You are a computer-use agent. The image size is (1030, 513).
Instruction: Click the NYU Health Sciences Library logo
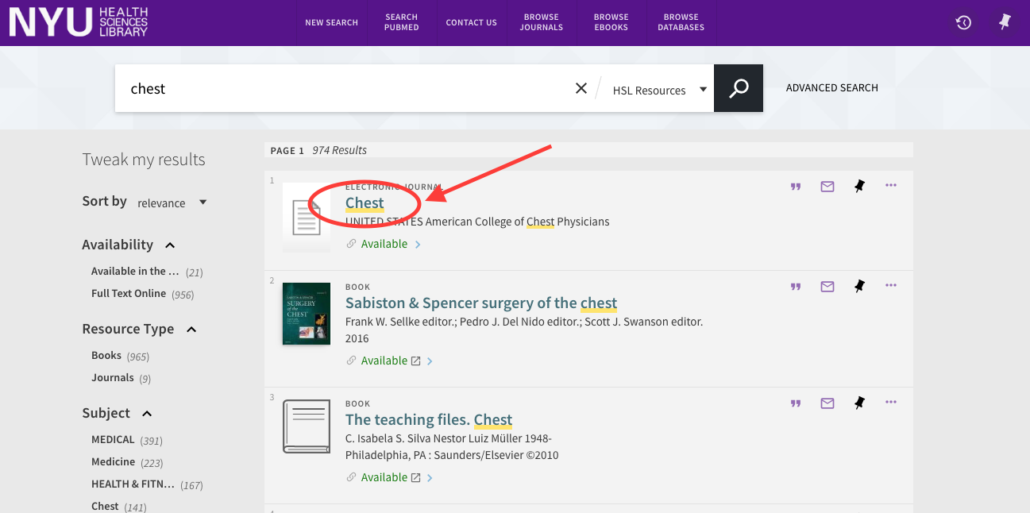(x=79, y=22)
